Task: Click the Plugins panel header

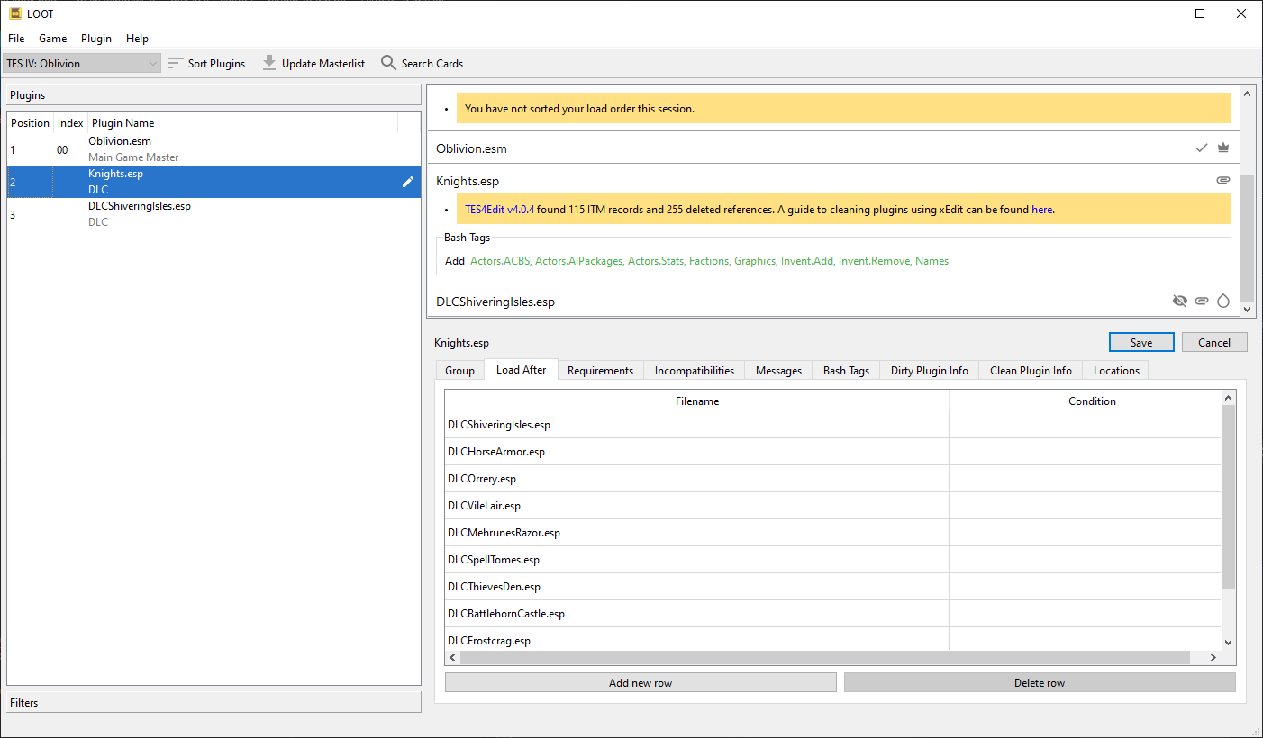Action: 214,94
